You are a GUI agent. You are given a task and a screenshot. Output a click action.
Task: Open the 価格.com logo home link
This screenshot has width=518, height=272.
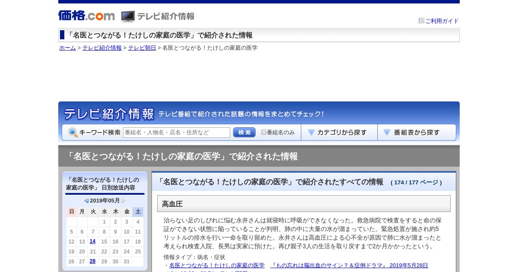tap(87, 16)
